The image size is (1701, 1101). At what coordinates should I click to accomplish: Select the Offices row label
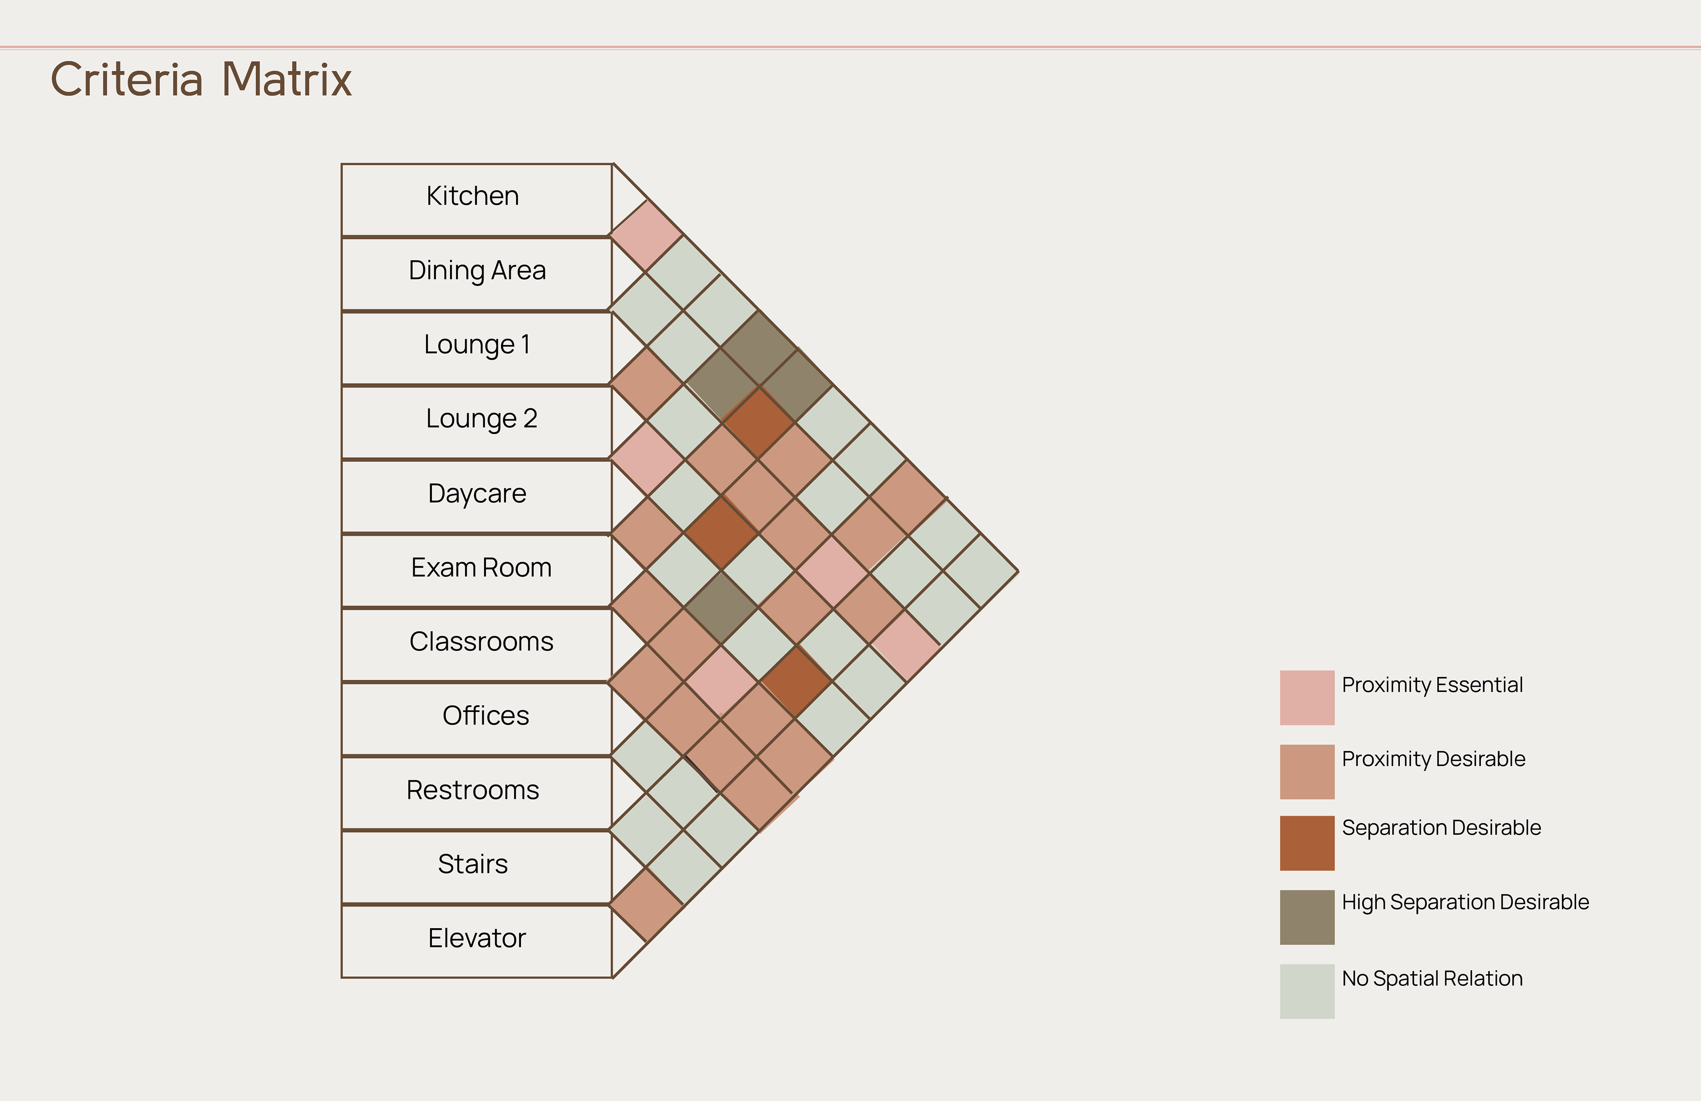pos(477,719)
